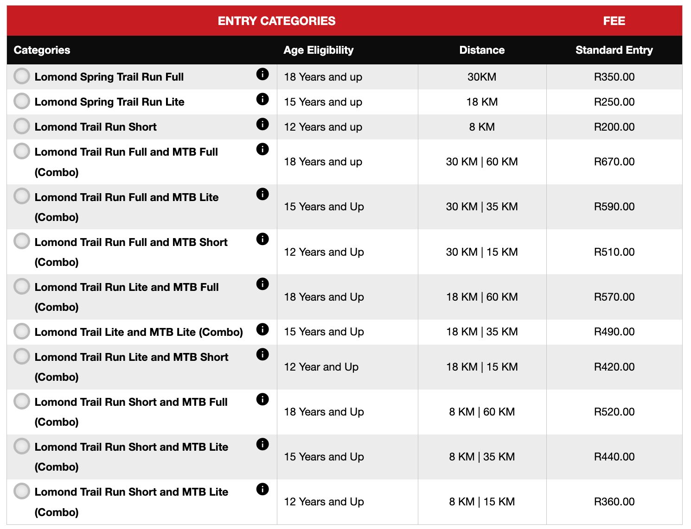Click the Distance column header
This screenshot has height=529, width=691.
coord(482,50)
